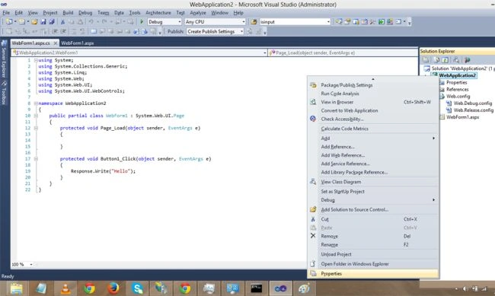Click the Save All toolbar icon
495x296 pixels.
tap(52, 22)
